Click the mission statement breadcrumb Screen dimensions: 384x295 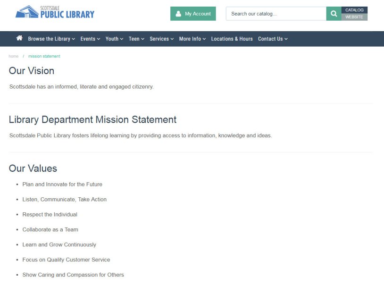pos(44,56)
